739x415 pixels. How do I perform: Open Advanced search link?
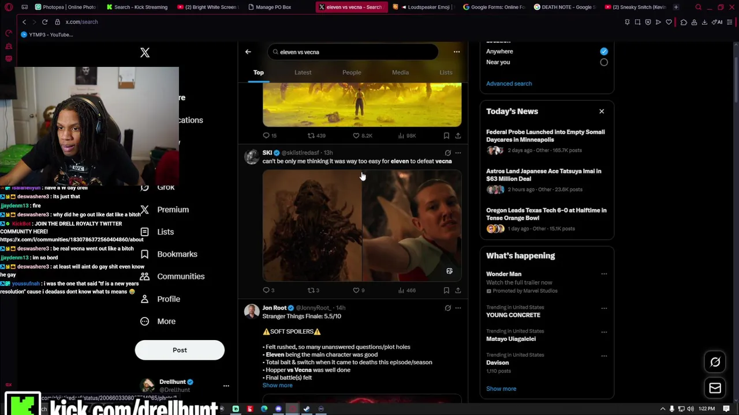pyautogui.click(x=509, y=84)
